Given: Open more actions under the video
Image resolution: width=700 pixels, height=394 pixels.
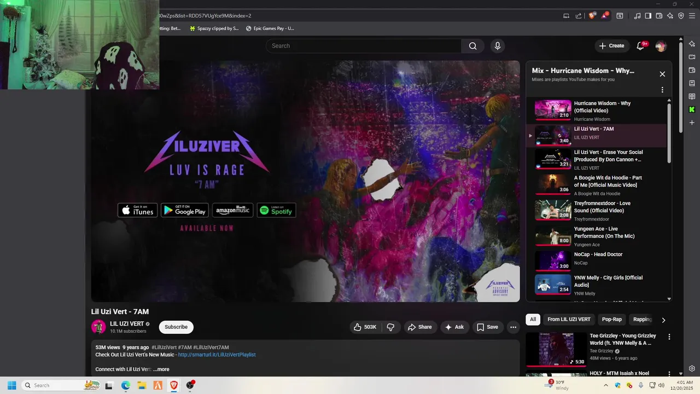Looking at the screenshot, I should click(x=513, y=327).
